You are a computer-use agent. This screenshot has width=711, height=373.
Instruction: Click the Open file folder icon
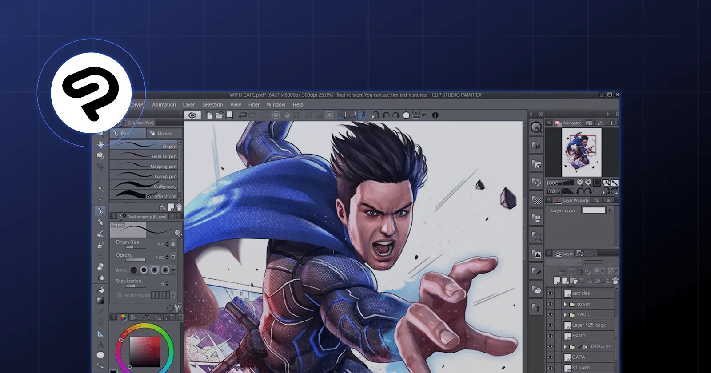219,115
